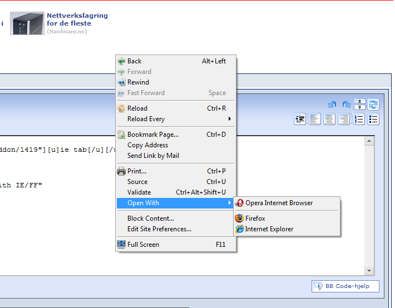This screenshot has width=395, height=308.
Task: Click the highlighted Open With entry
Action: (176, 203)
